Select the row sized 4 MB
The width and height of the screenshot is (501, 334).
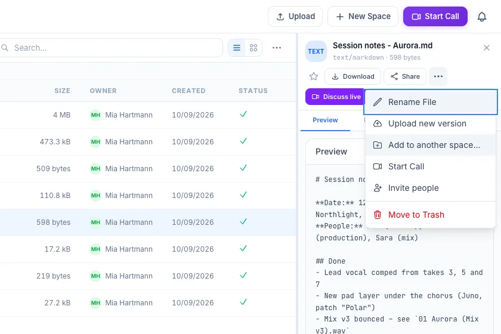pyautogui.click(x=148, y=115)
